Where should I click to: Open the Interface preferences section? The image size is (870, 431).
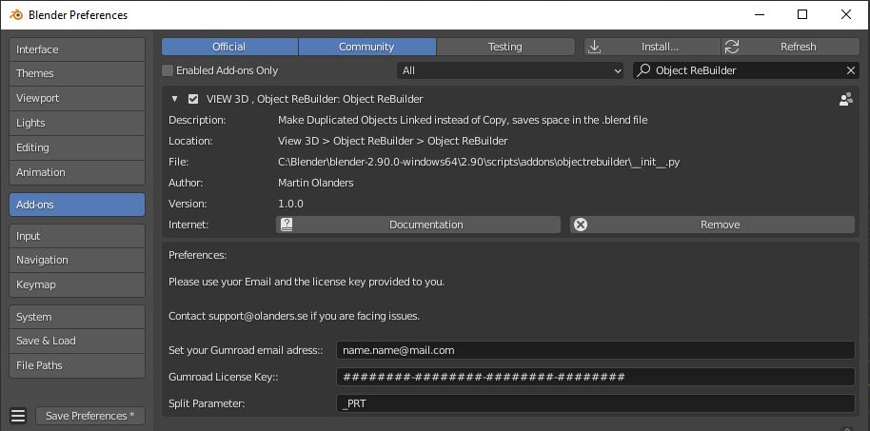tap(77, 49)
